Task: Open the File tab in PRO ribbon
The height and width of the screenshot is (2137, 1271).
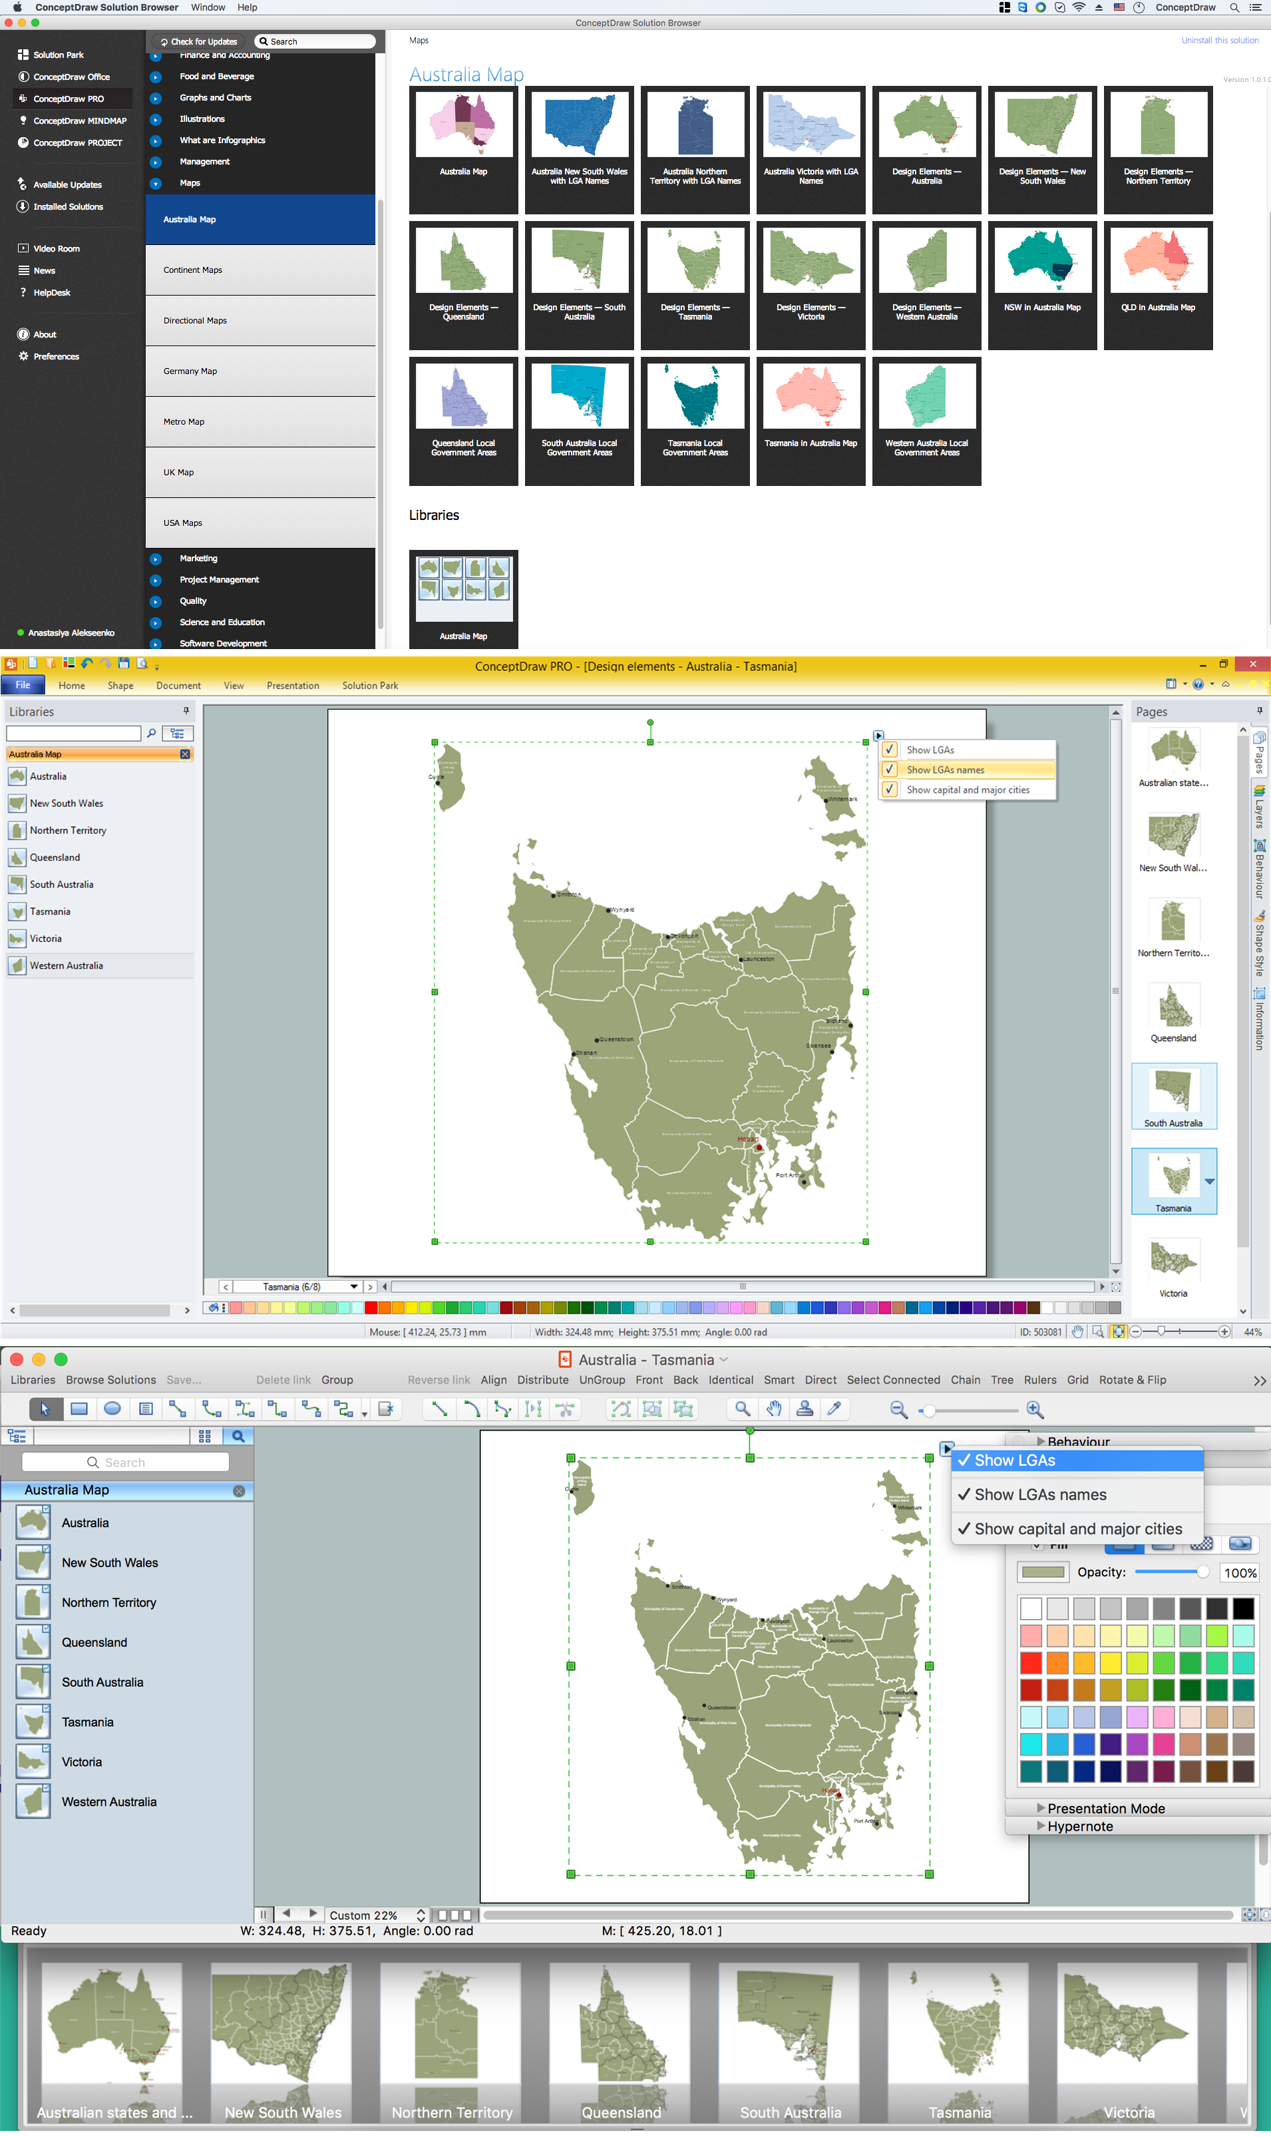Action: pyautogui.click(x=23, y=684)
